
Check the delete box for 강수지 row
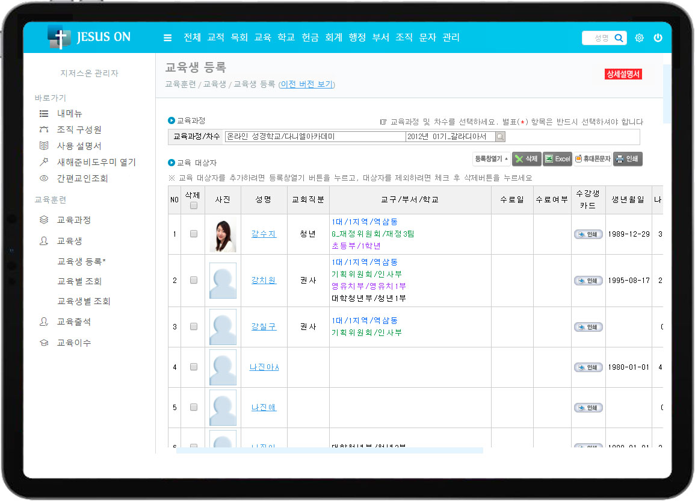193,234
